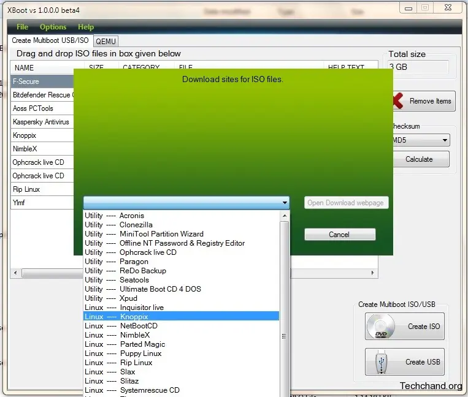Choose Ultimate Boot CD 4 DOS entry
The width and height of the screenshot is (468, 397).
point(181,289)
